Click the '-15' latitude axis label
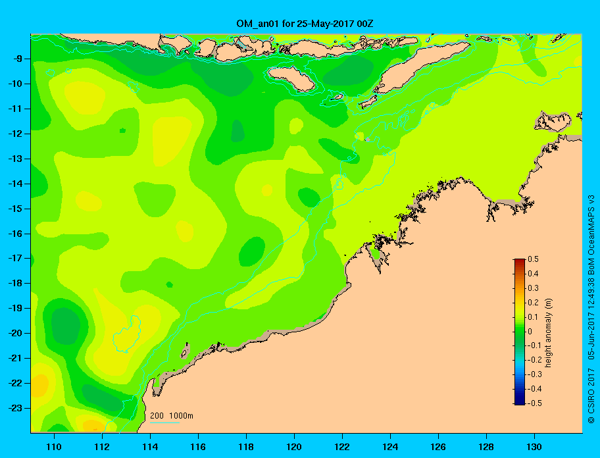The image size is (600, 458). 15,209
